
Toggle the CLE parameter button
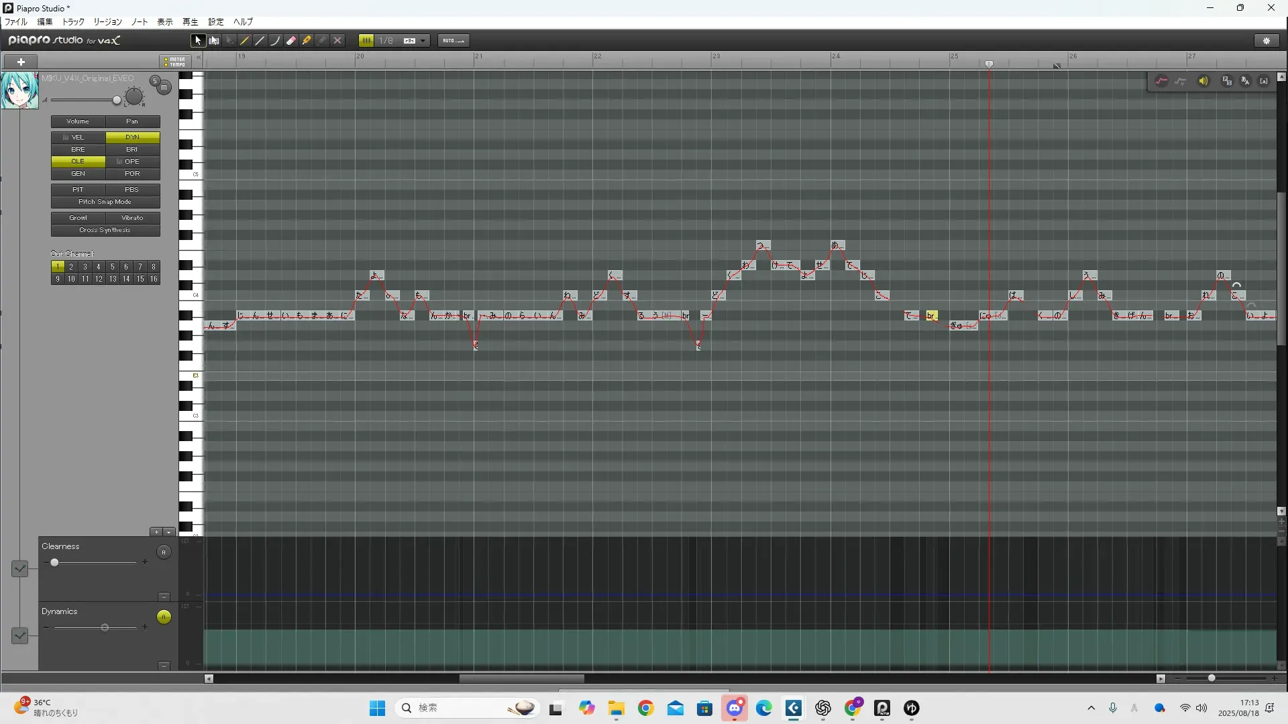[x=78, y=162]
